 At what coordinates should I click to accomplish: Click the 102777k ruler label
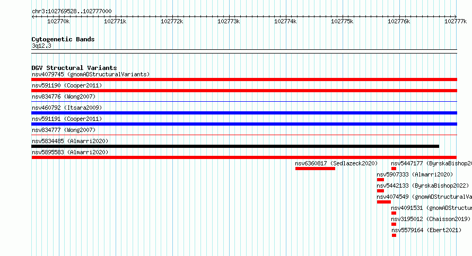click(456, 21)
